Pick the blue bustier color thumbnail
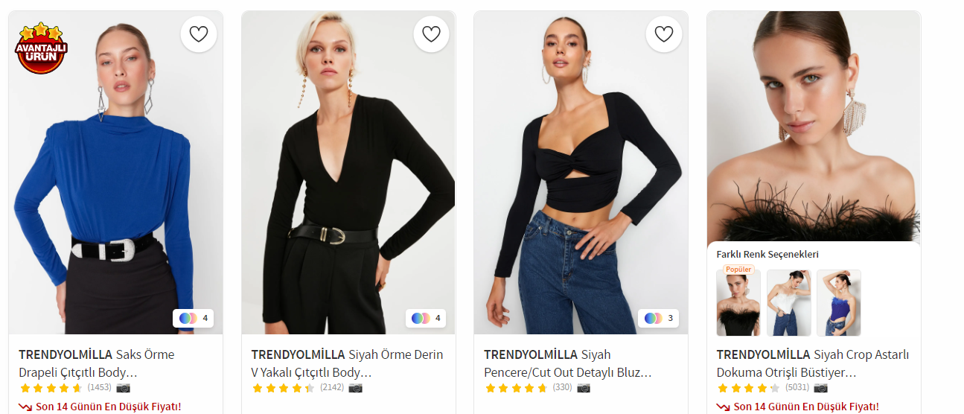Screen dimensions: 964x414 pos(839,303)
